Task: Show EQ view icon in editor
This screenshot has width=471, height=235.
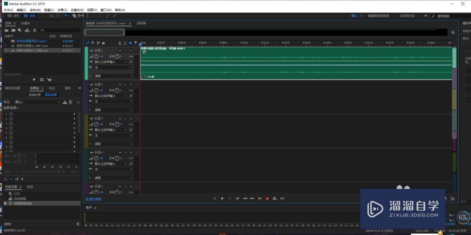Action: coord(103,43)
